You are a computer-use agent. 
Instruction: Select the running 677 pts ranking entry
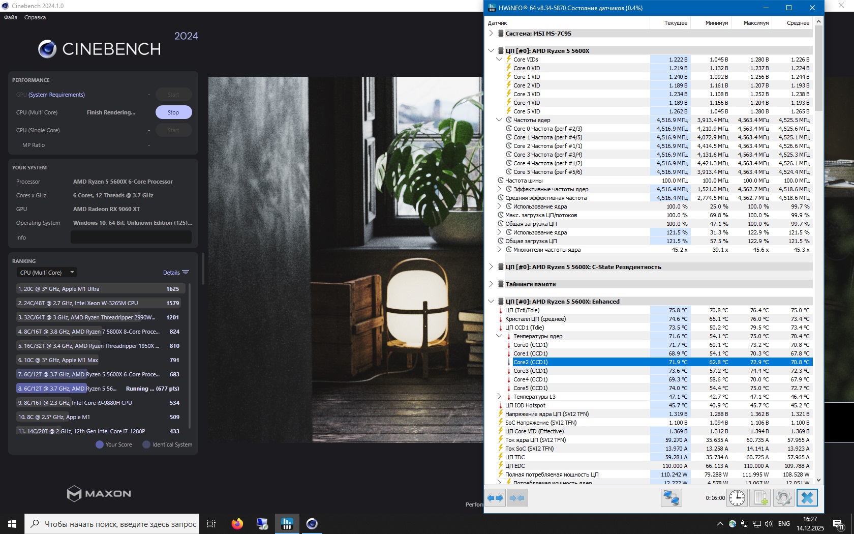pos(99,389)
